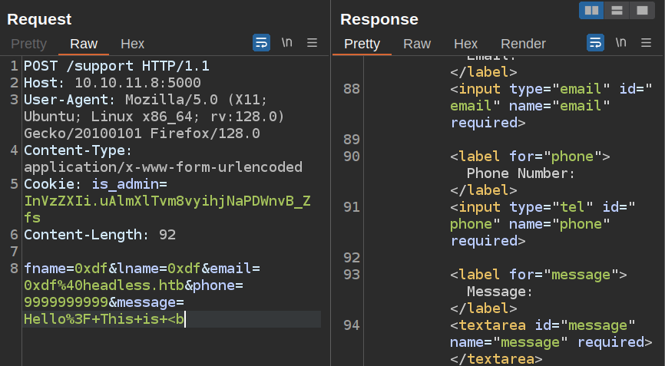The width and height of the screenshot is (665, 366).
Task: Select the Pretty tab in Response panel
Action: (x=362, y=44)
